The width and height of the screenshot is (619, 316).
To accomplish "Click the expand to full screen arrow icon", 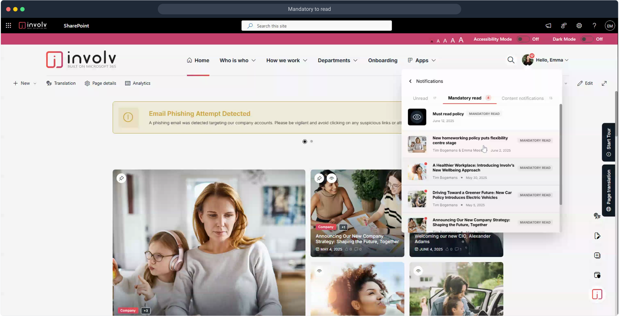I will coord(604,83).
